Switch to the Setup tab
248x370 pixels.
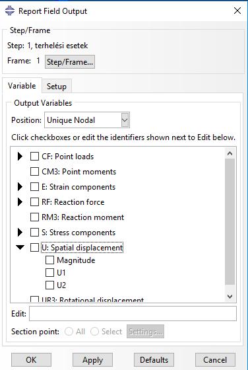tap(57, 87)
